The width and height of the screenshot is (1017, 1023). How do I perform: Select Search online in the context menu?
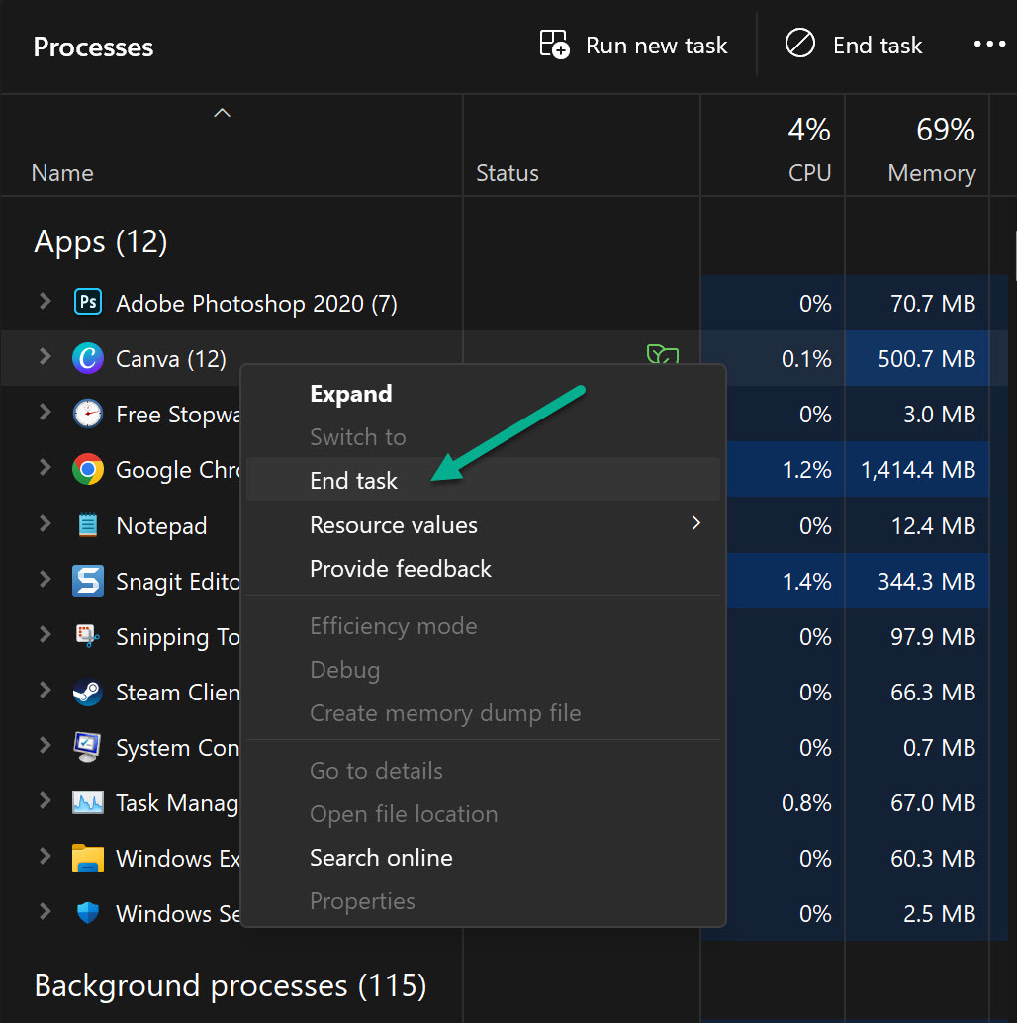click(x=484, y=858)
